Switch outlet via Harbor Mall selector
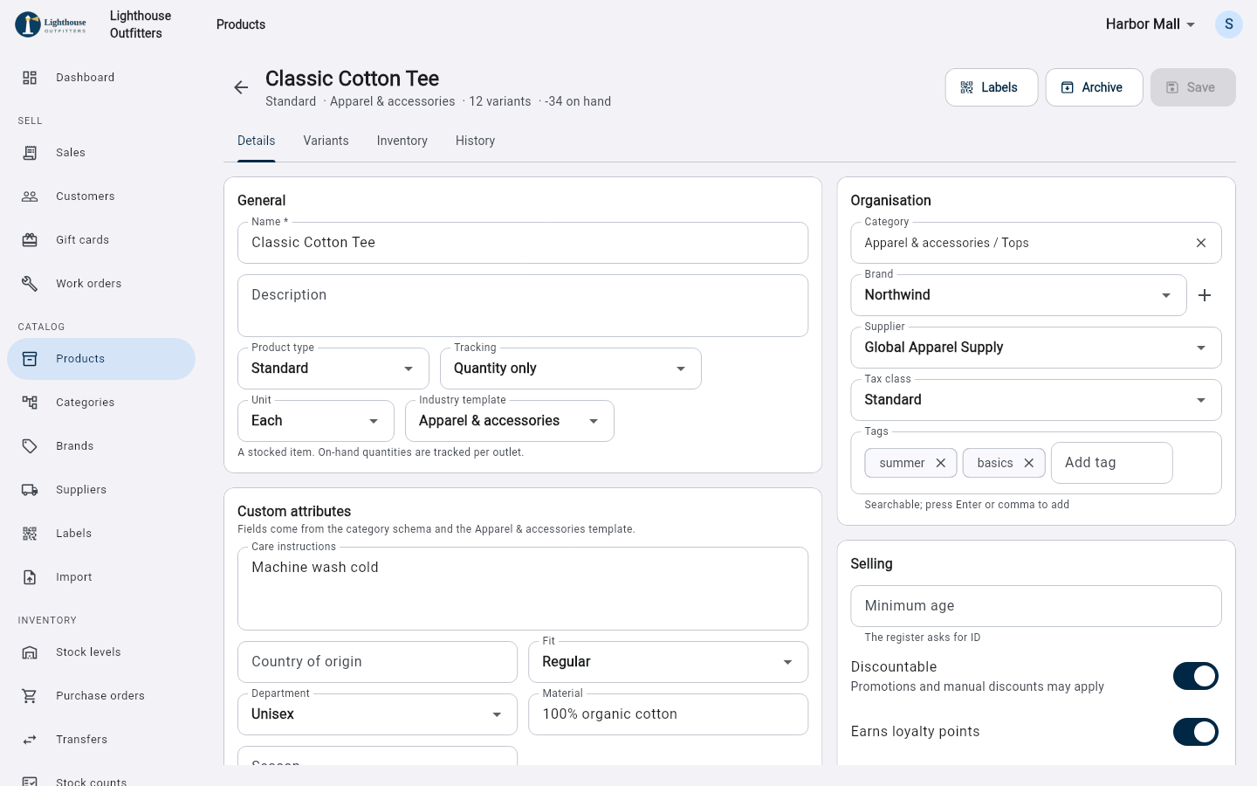The height and width of the screenshot is (786, 1257). tap(1151, 24)
